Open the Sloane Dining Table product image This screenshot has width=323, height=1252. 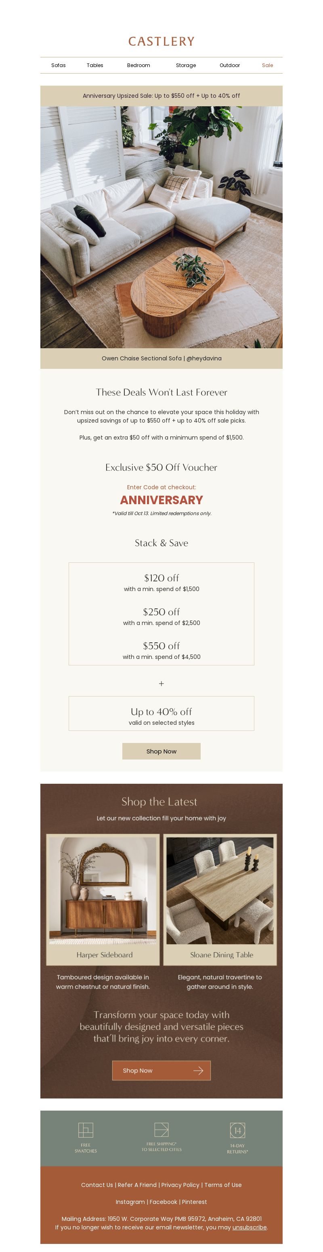(220, 890)
